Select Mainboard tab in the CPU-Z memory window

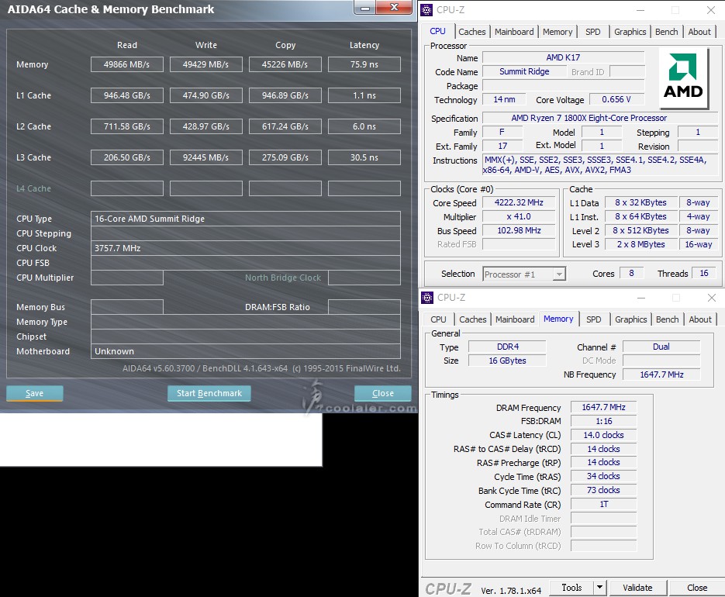(x=515, y=319)
